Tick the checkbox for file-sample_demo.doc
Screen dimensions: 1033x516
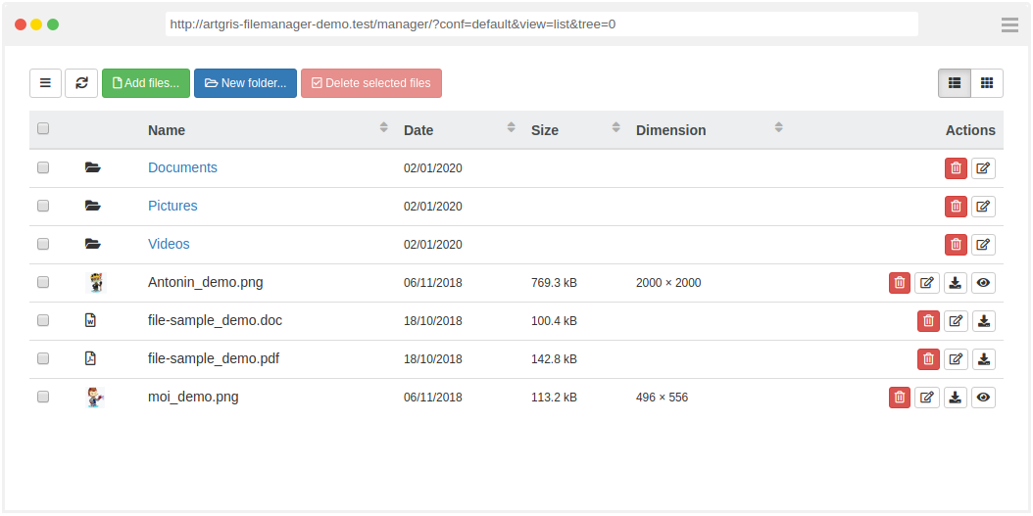[x=43, y=320]
